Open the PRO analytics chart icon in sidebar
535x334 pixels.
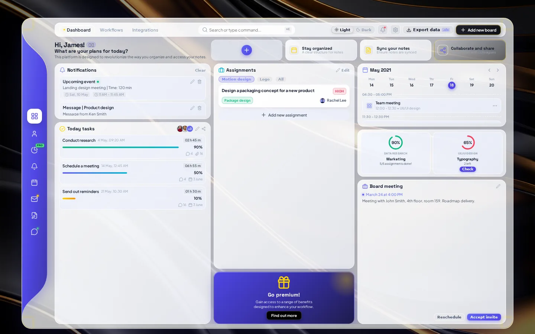(x=35, y=150)
